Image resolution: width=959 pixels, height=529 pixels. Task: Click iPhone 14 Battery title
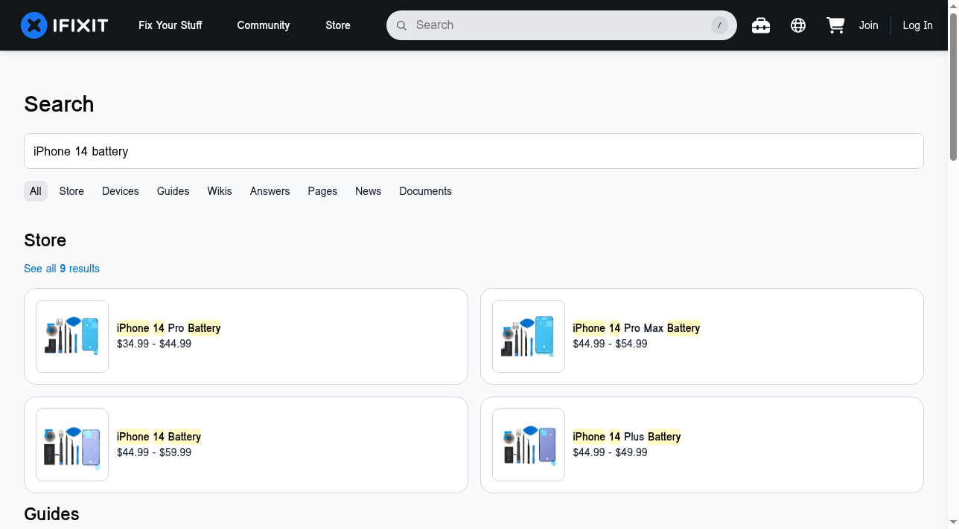coord(159,437)
